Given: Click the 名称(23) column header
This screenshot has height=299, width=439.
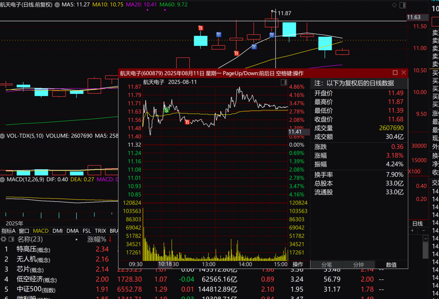Looking at the screenshot, I should coord(30,239).
